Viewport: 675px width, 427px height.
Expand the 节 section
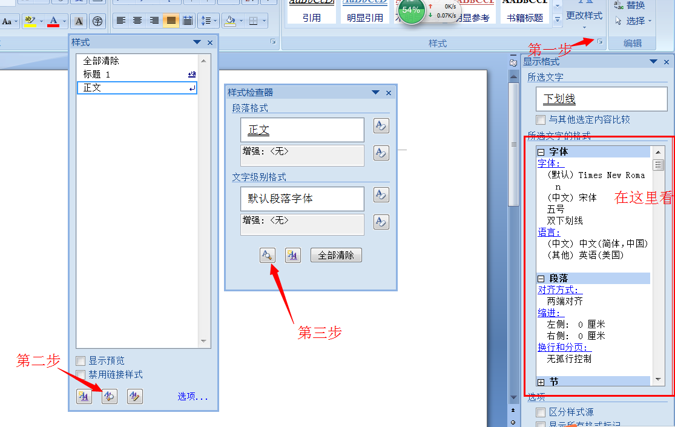pos(541,382)
